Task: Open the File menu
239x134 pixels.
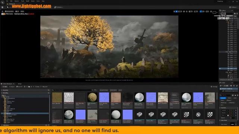Action: point(7,1)
